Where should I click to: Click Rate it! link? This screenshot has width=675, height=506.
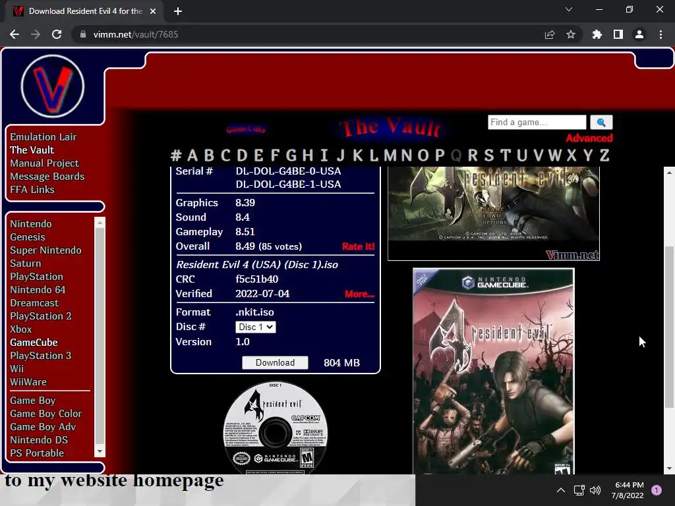[358, 246]
